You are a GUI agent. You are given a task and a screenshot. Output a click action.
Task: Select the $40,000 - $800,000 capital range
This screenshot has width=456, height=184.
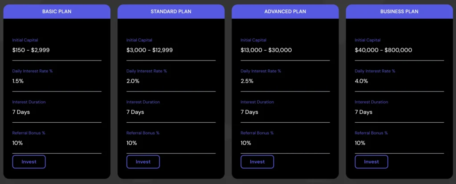[x=383, y=50]
